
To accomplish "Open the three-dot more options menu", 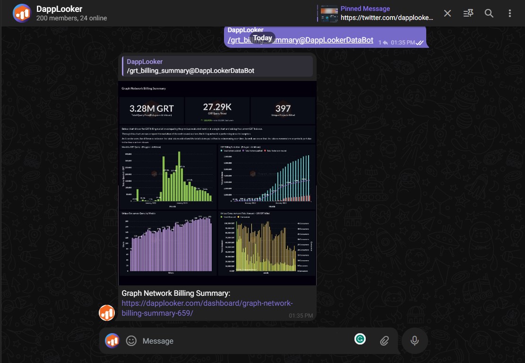I will (x=510, y=13).
